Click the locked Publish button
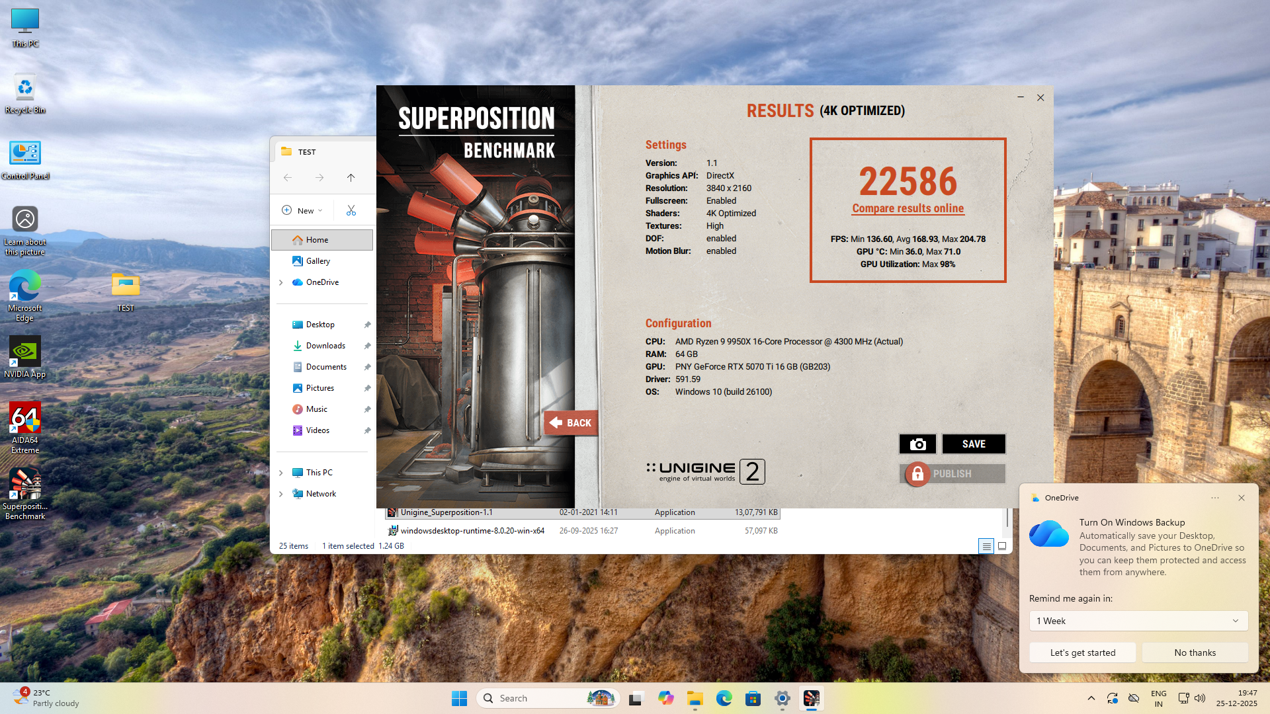 tap(952, 474)
